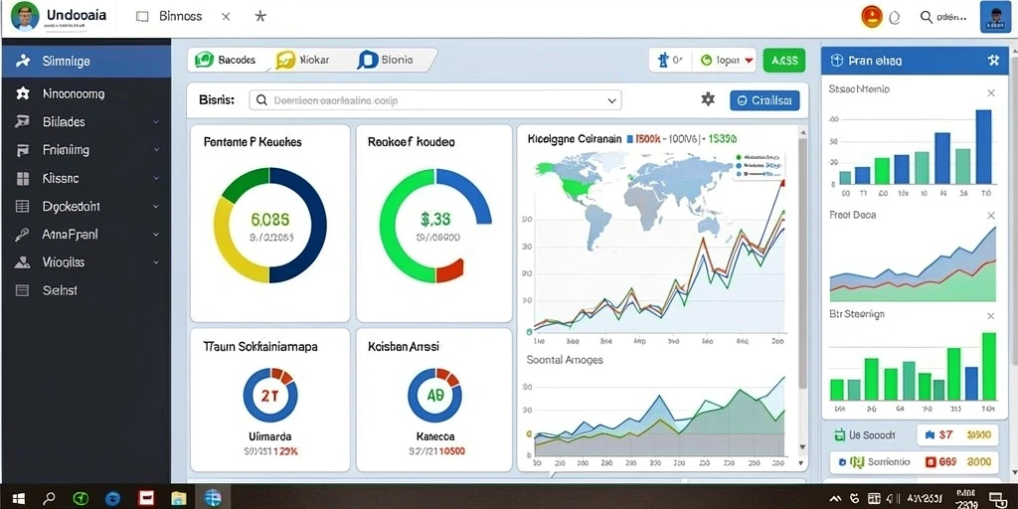The image size is (1018, 509).
Task: Close the Freot Boca chart panel
Action: click(x=991, y=216)
